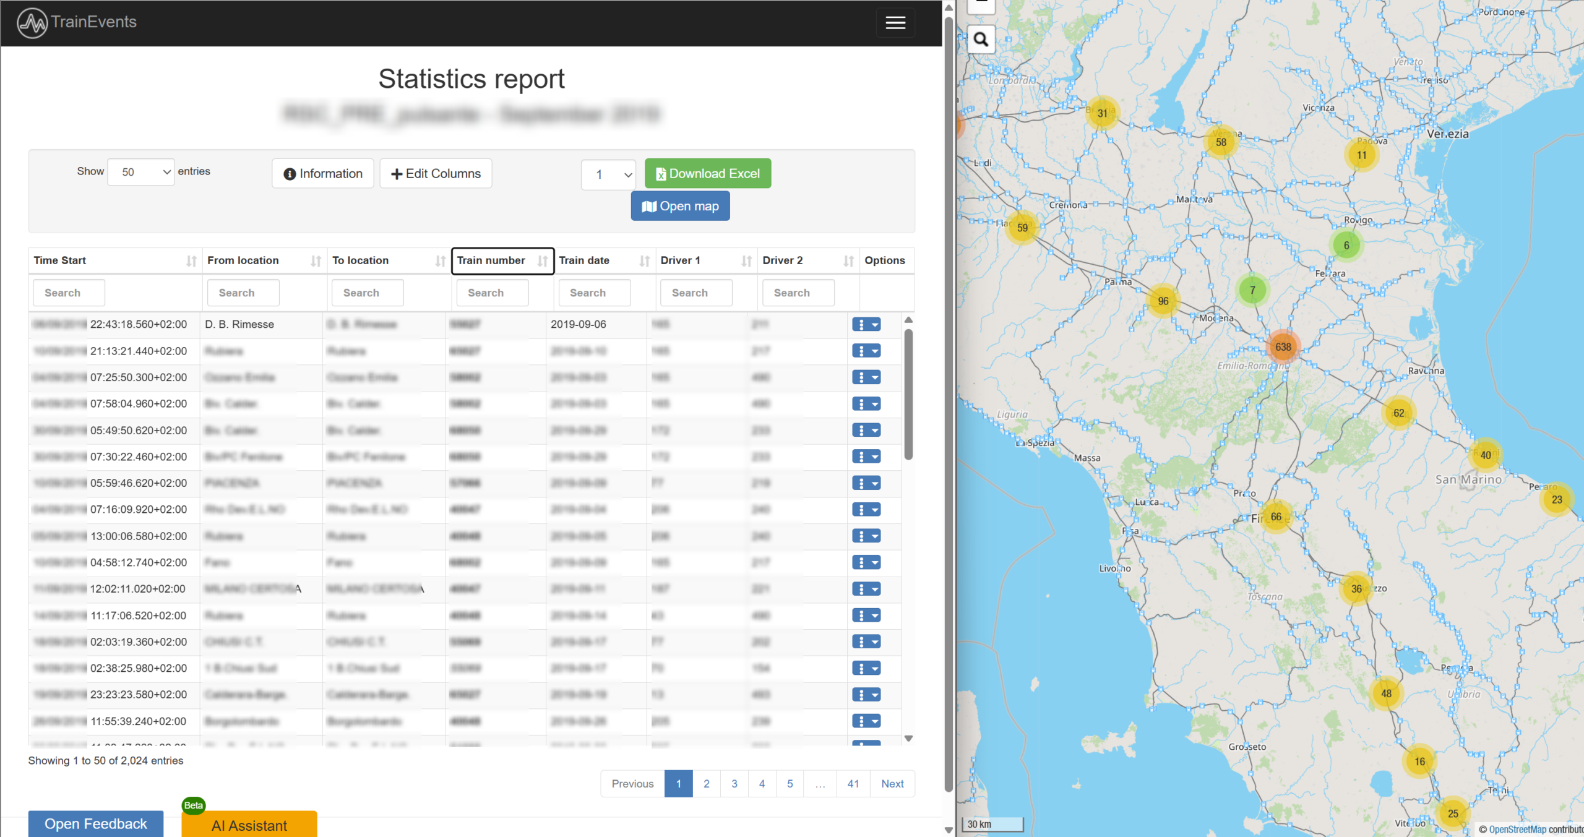1584x837 pixels.
Task: Open the page selector next to Download Excel
Action: pyautogui.click(x=608, y=174)
